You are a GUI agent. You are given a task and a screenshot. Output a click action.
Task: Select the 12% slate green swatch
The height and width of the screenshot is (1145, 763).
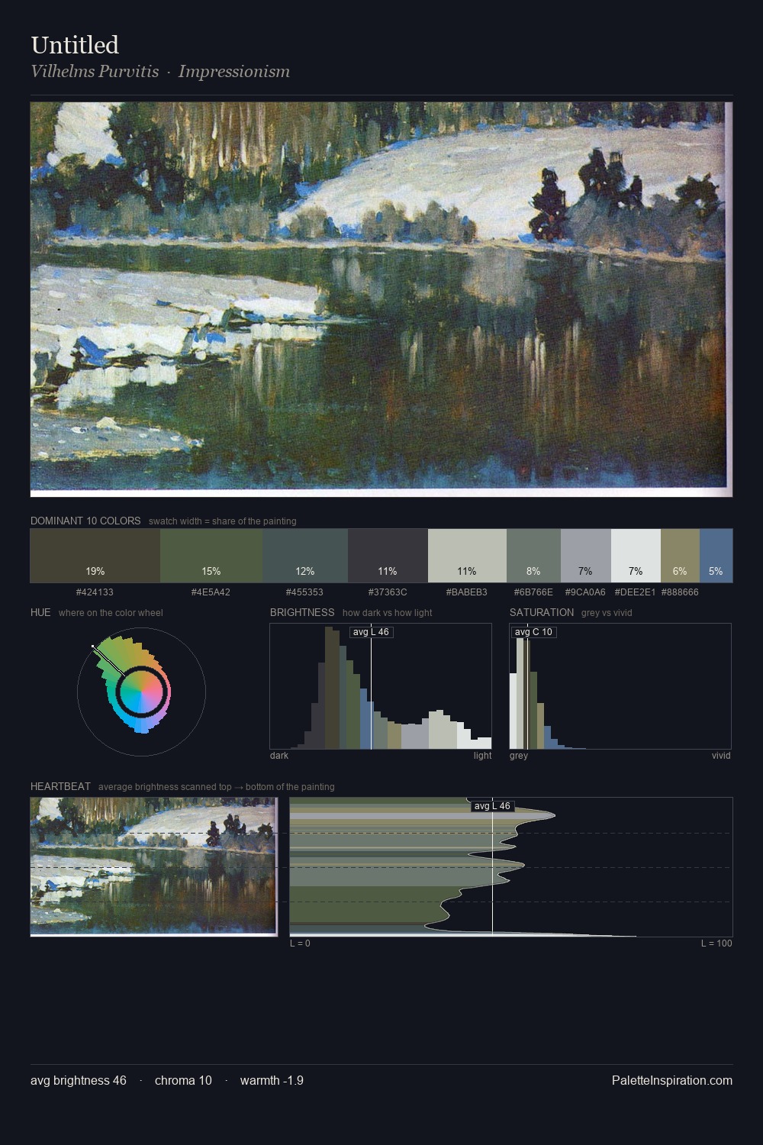point(305,556)
